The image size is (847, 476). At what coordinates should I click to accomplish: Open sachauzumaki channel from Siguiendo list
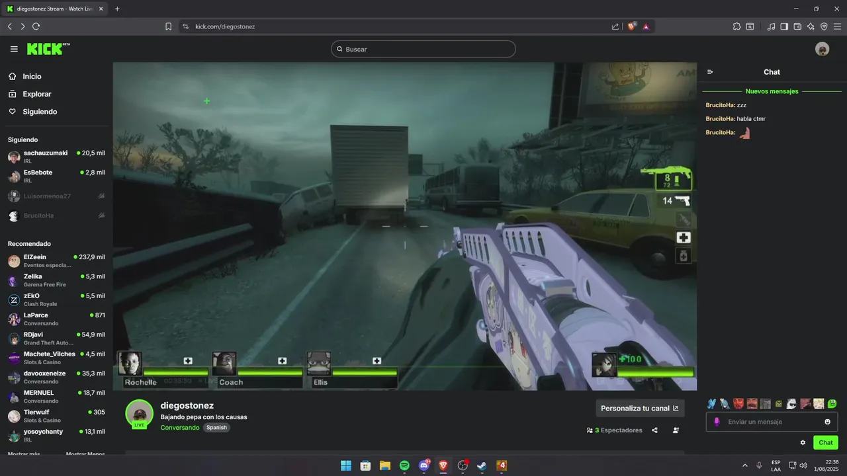pos(56,157)
